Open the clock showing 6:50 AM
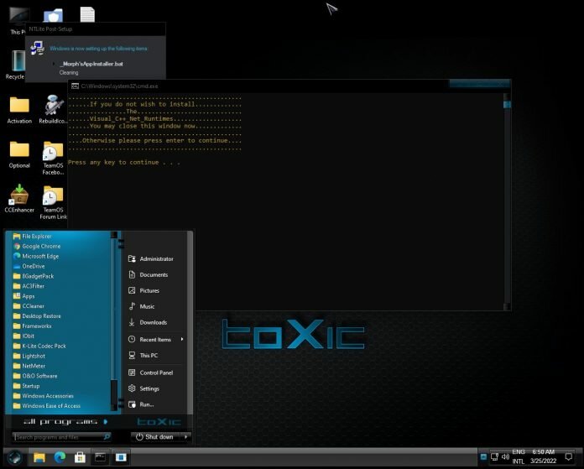The height and width of the screenshot is (469, 584). (x=543, y=456)
